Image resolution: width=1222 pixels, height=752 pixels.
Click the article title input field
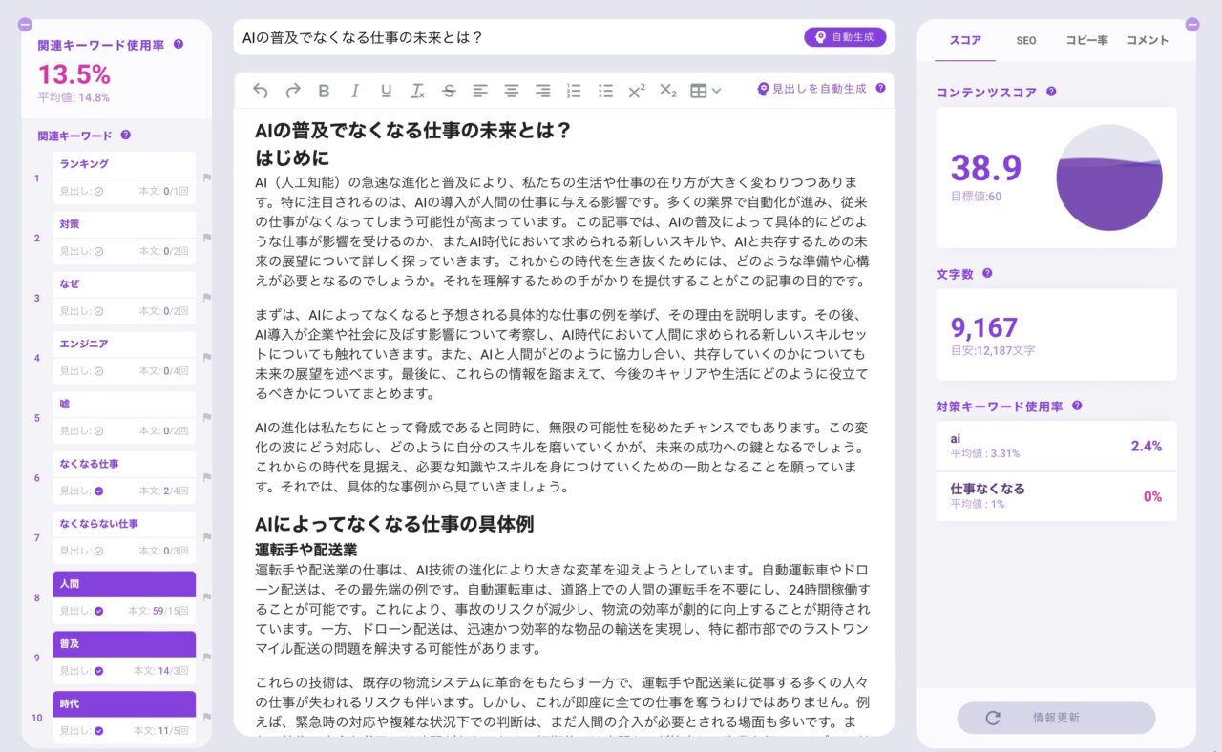477,35
